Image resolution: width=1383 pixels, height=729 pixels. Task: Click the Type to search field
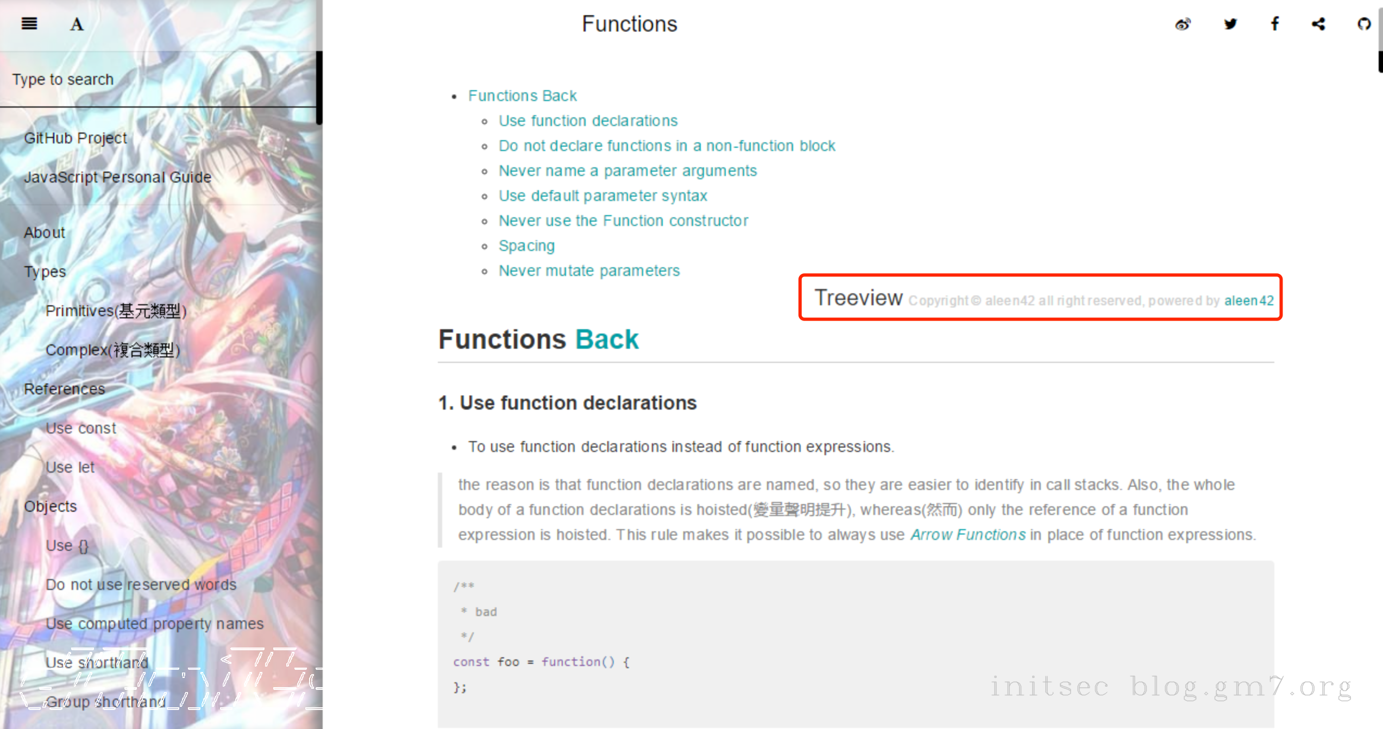pos(158,80)
